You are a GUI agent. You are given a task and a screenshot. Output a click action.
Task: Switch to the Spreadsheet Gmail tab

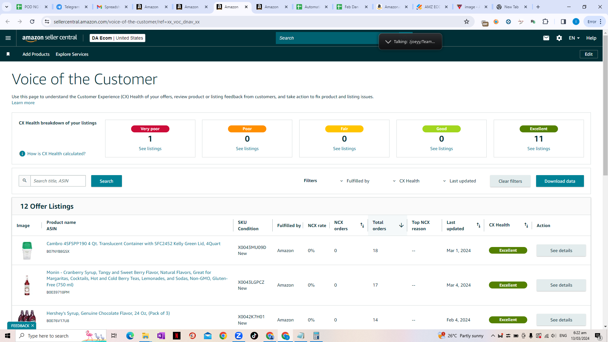(x=112, y=7)
